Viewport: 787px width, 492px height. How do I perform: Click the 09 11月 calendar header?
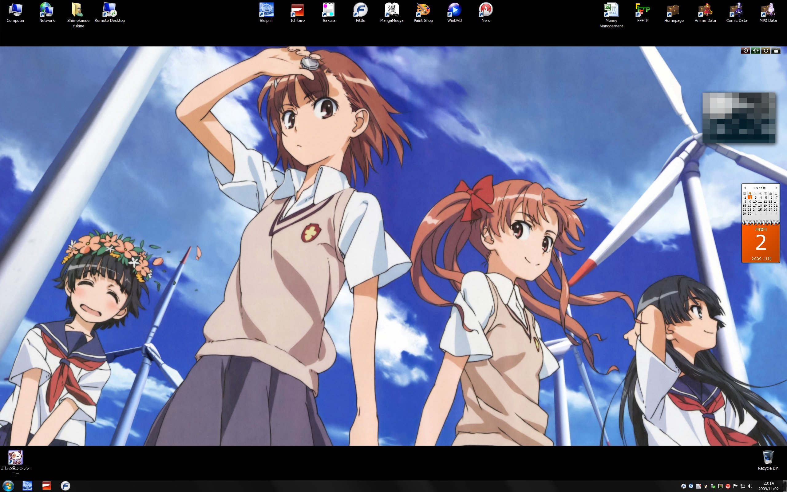760,188
